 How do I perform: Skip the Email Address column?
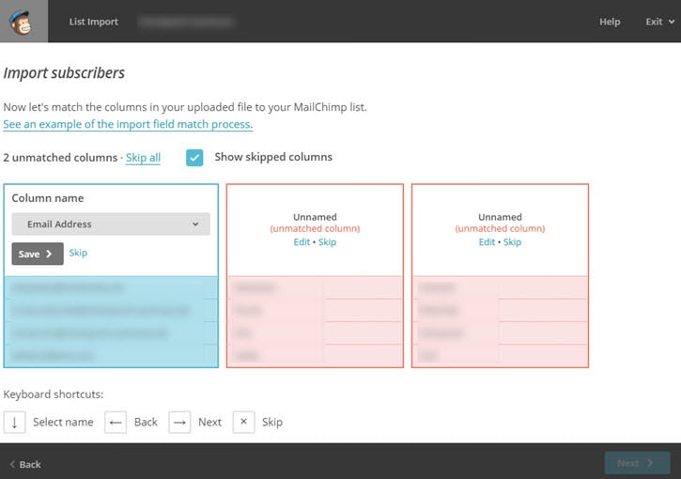[78, 253]
